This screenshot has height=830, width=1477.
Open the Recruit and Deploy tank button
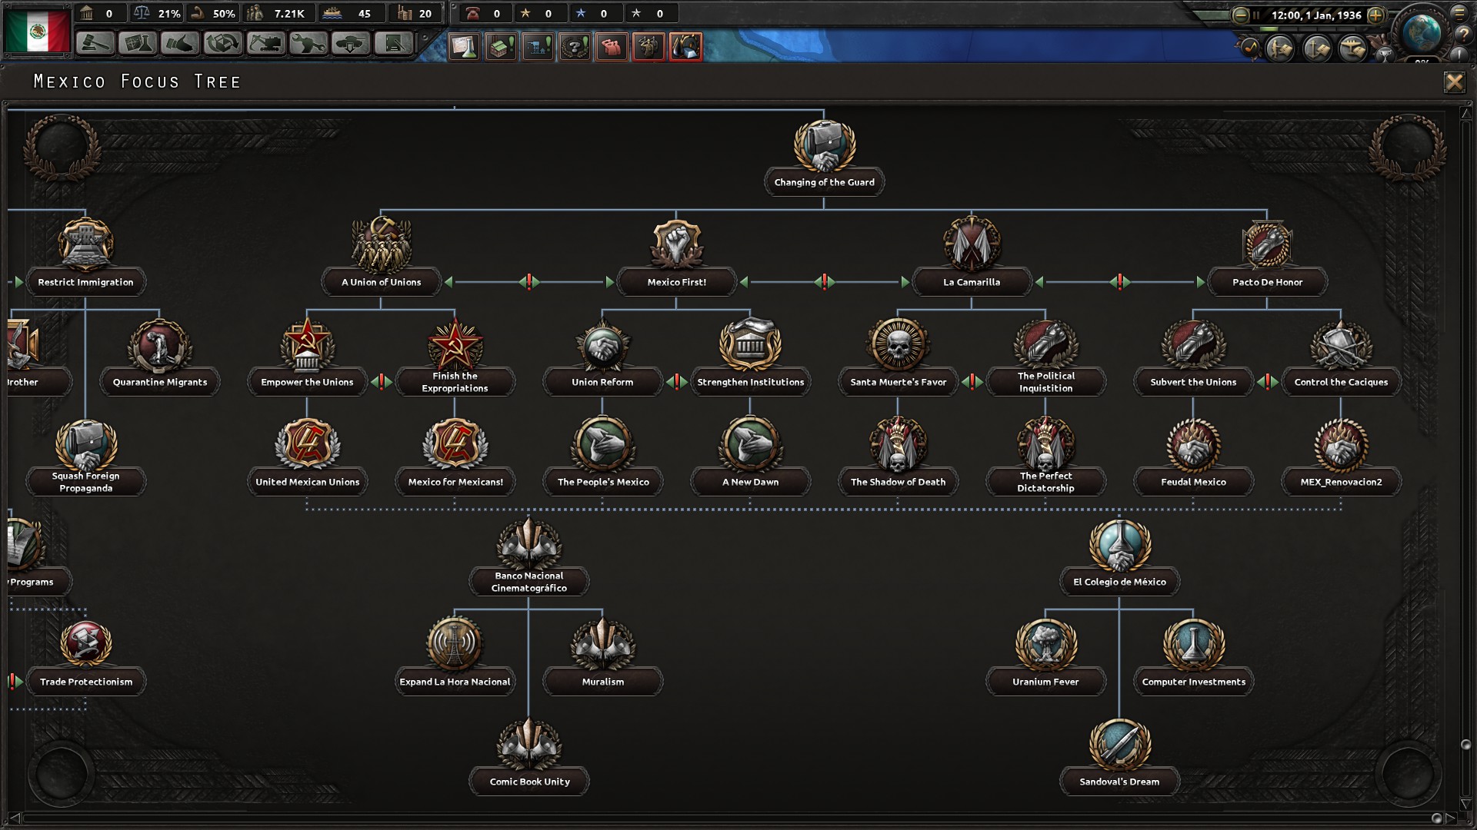tap(351, 44)
